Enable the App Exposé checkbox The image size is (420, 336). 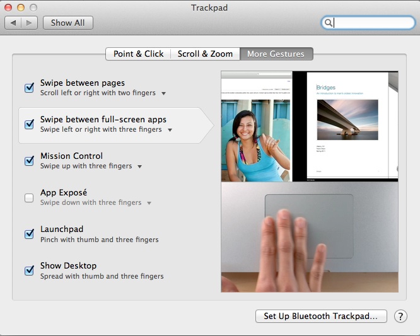click(29, 198)
